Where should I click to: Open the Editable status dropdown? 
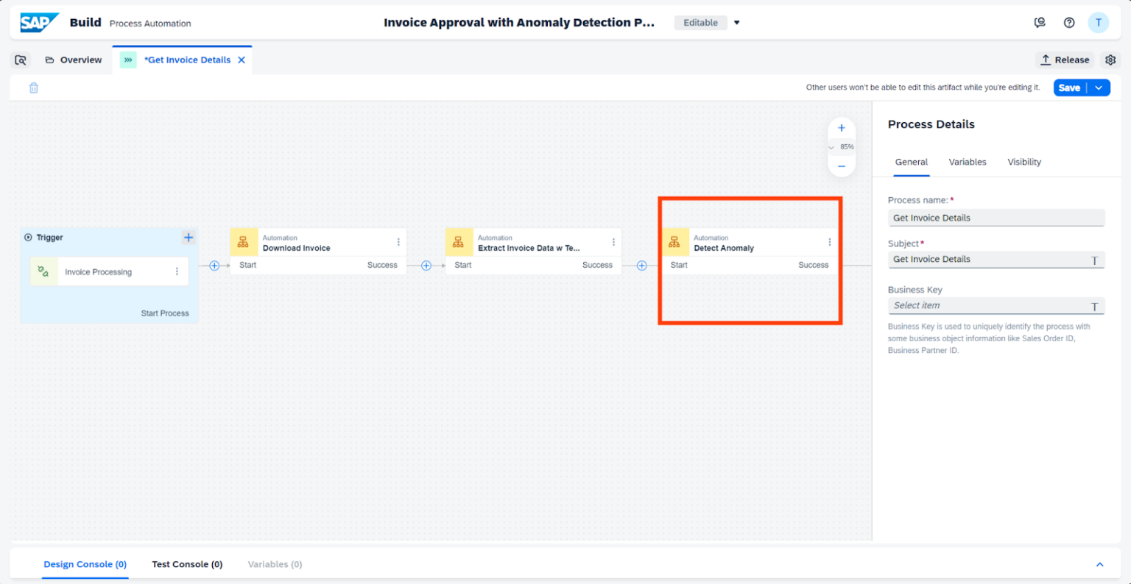coord(736,22)
